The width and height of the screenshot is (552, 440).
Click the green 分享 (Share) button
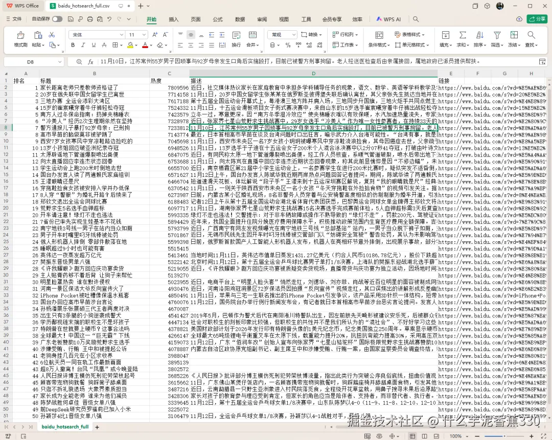click(x=537, y=19)
